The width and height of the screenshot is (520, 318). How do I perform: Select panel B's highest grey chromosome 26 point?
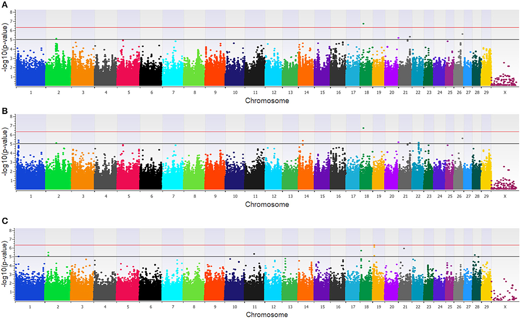click(462, 138)
